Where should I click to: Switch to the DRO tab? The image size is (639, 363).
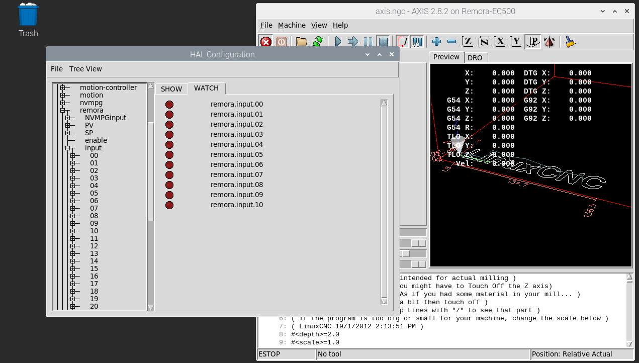pos(475,58)
